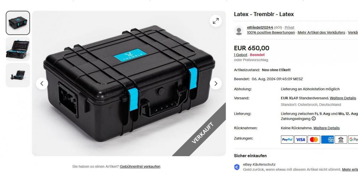Click the VISA payment logo

pos(300,139)
